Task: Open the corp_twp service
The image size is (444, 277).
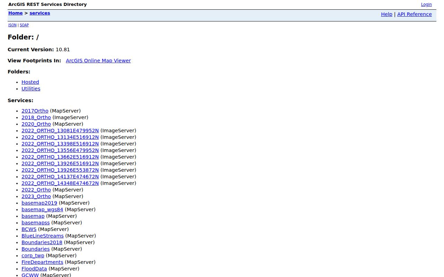Action: (x=33, y=256)
